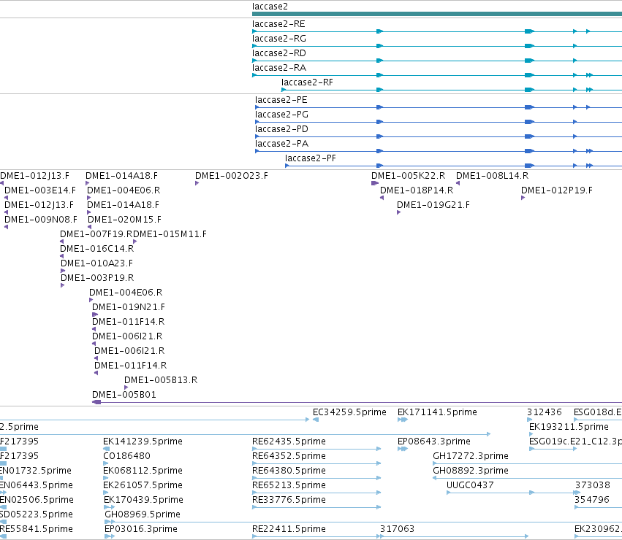622x540 pixels.
Task: Click the EP08643.3prime label
Action: coord(434,441)
